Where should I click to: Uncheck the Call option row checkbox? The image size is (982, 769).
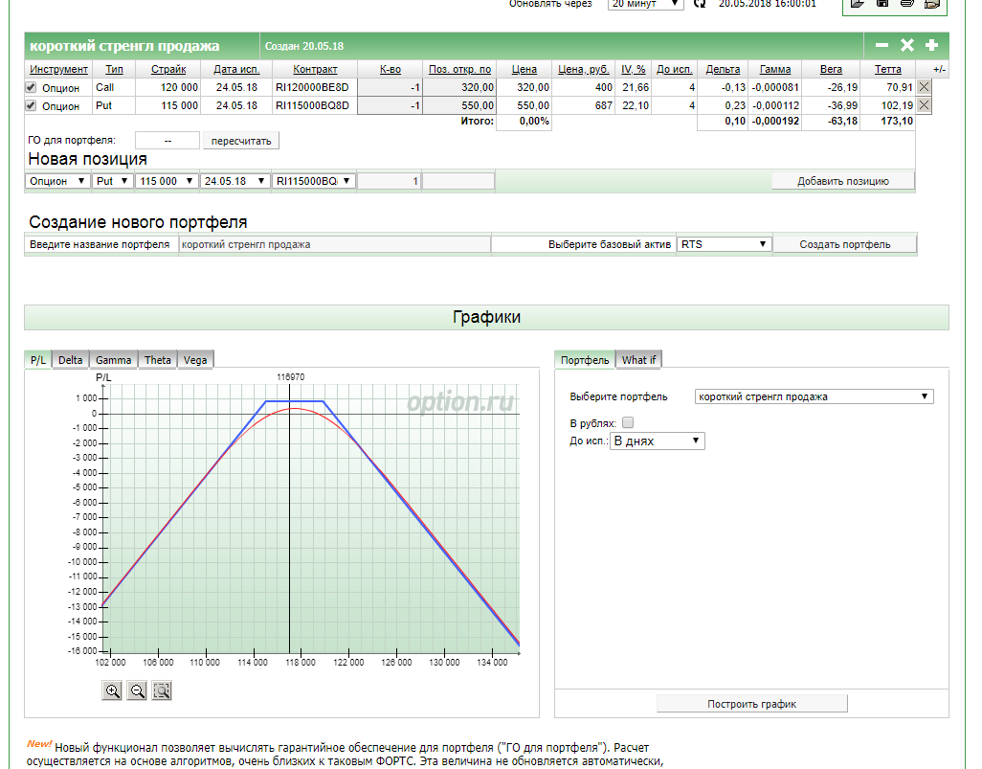coord(31,87)
